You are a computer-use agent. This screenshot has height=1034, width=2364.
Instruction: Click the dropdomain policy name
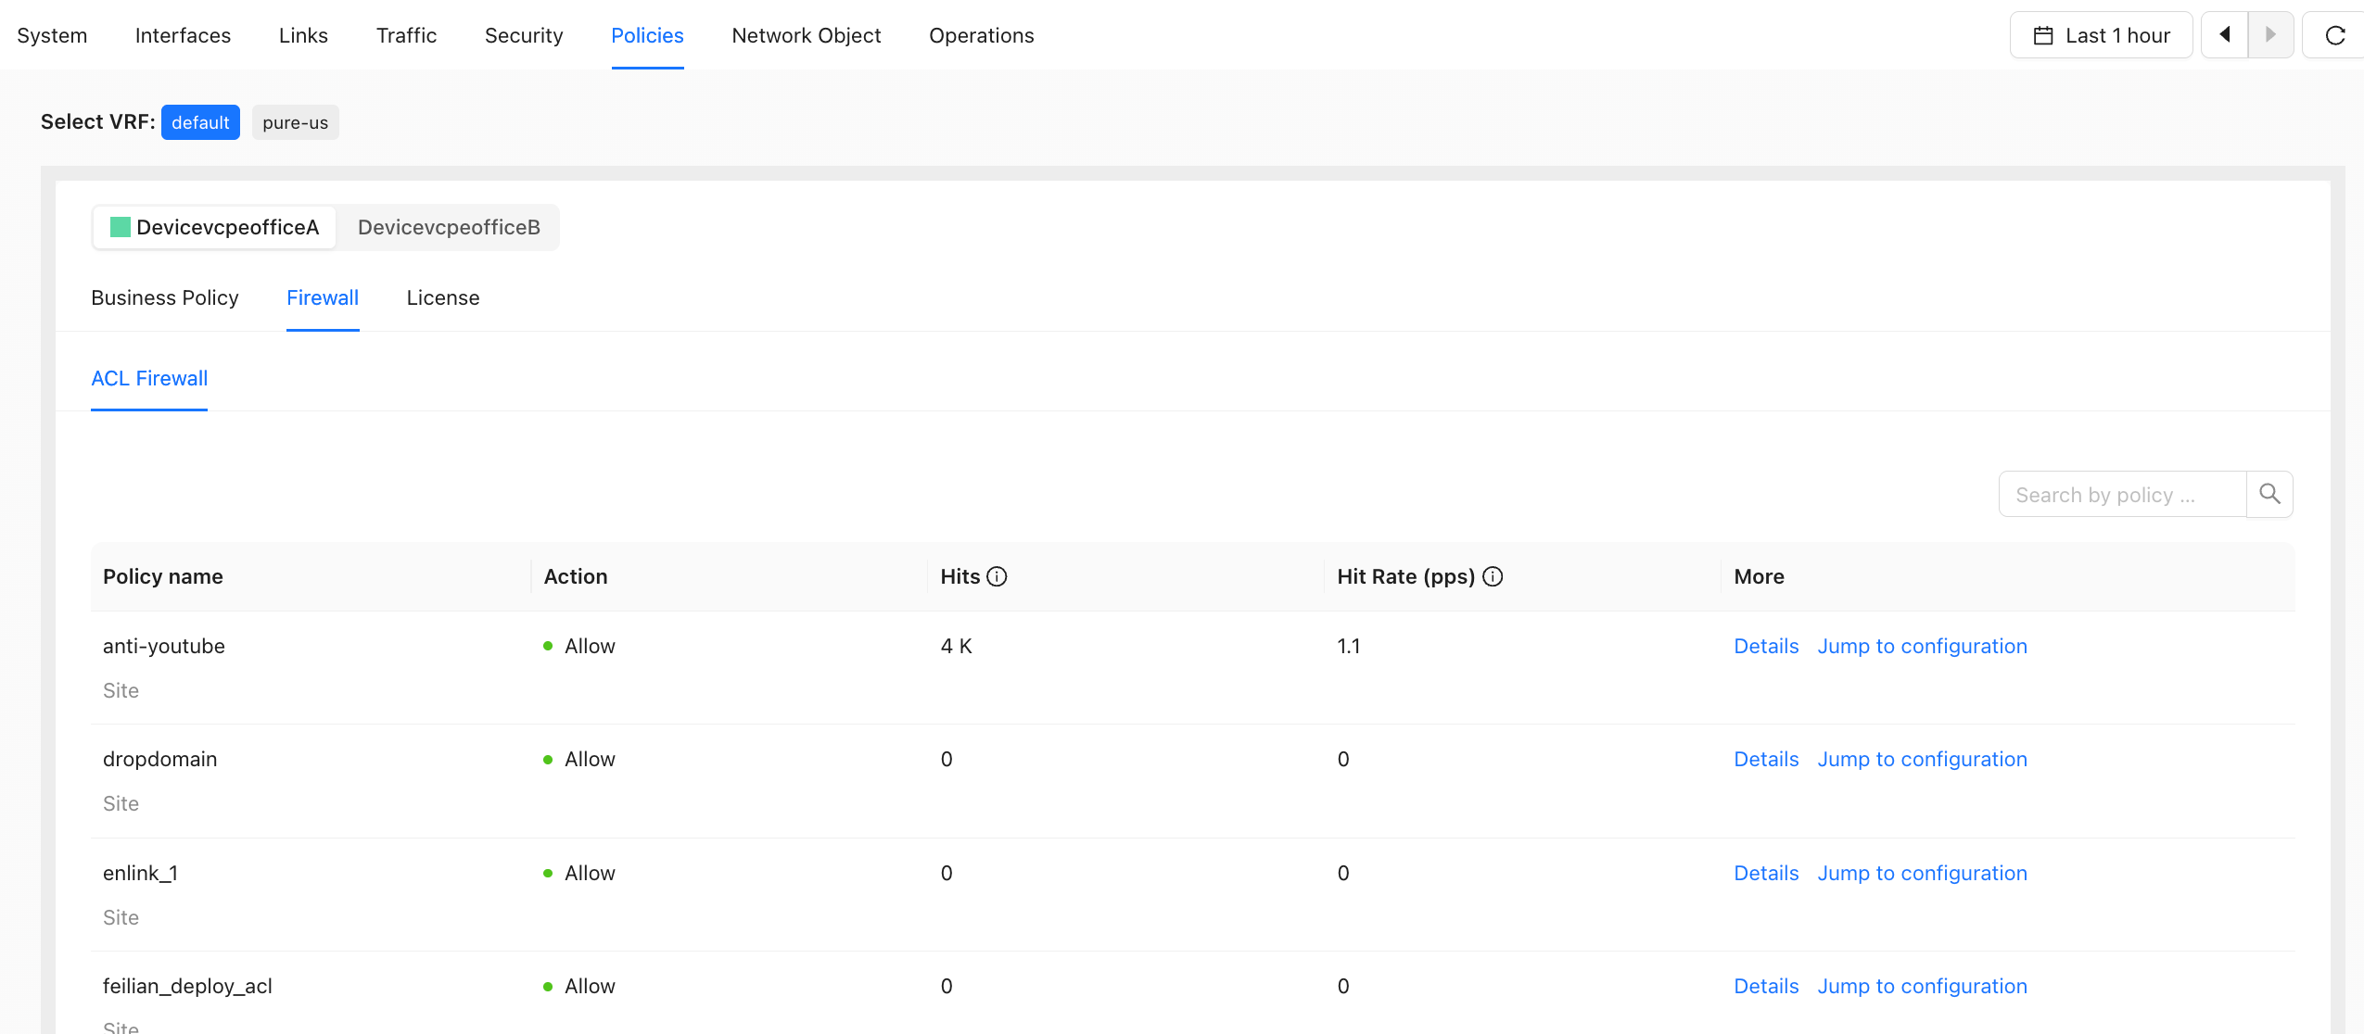[159, 759]
